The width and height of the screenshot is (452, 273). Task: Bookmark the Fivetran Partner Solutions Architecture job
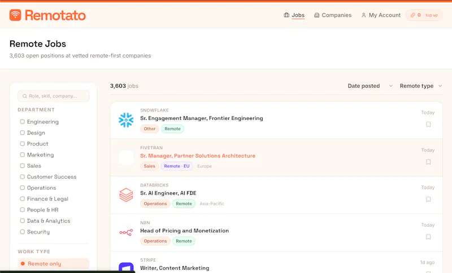(428, 162)
